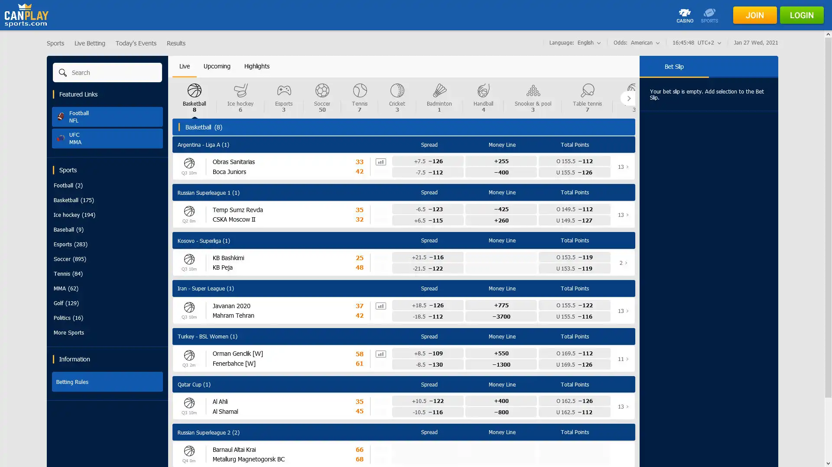Switch to the Highlights tab
832x467 pixels.
(x=257, y=66)
